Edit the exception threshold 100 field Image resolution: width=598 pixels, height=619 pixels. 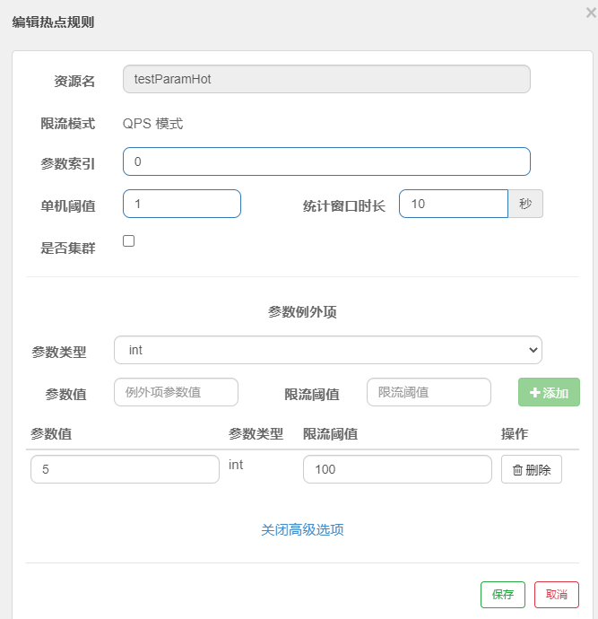point(397,469)
